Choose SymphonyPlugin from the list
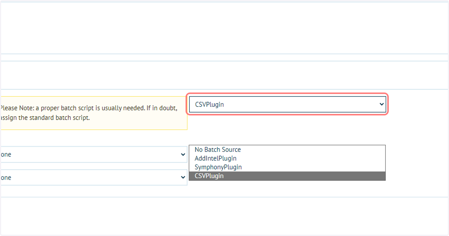The height and width of the screenshot is (236, 449). pyautogui.click(x=287, y=167)
